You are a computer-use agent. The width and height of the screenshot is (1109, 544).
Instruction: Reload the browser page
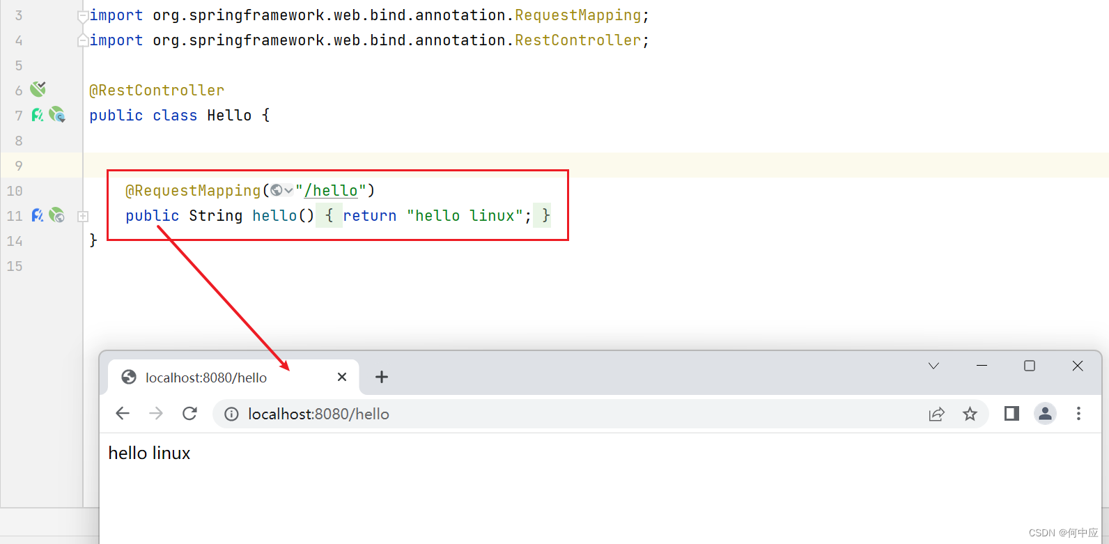(x=189, y=414)
